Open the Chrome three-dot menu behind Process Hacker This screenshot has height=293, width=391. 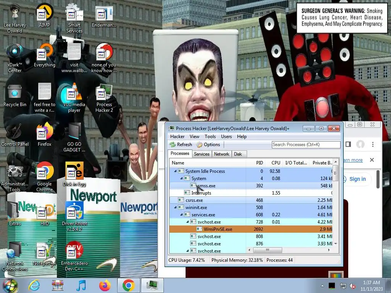click(373, 145)
